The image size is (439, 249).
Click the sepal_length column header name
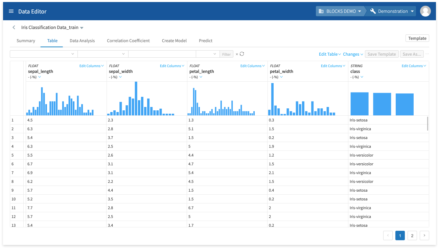coord(41,72)
